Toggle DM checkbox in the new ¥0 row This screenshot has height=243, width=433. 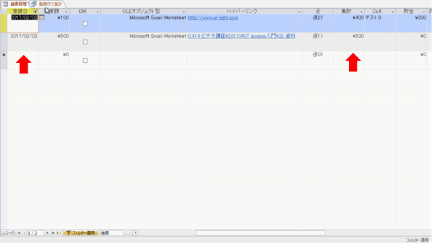point(85,60)
